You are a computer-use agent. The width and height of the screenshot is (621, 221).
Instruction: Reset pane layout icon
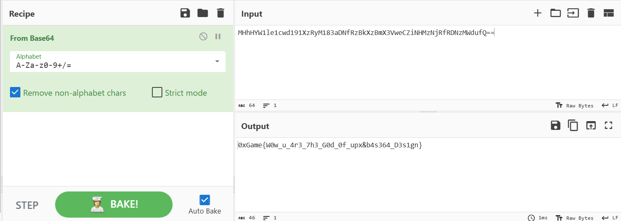[609, 13]
